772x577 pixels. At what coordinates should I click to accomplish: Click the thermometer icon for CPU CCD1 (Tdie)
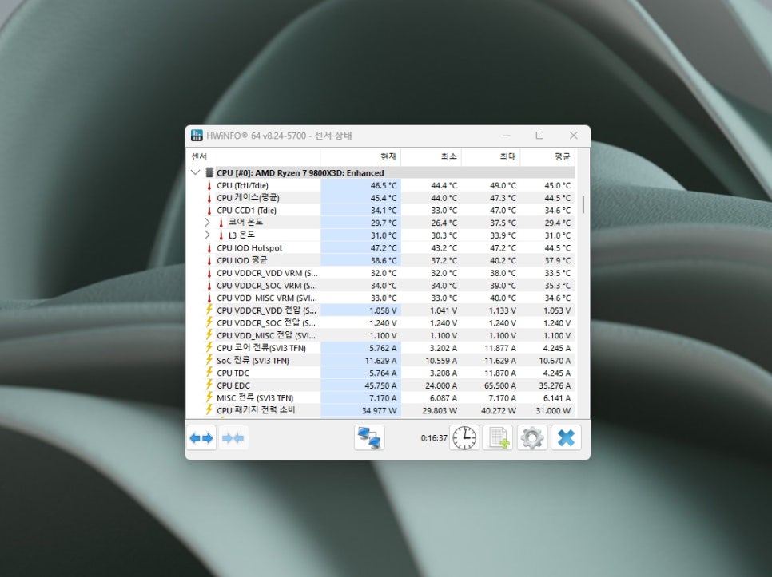[209, 211]
